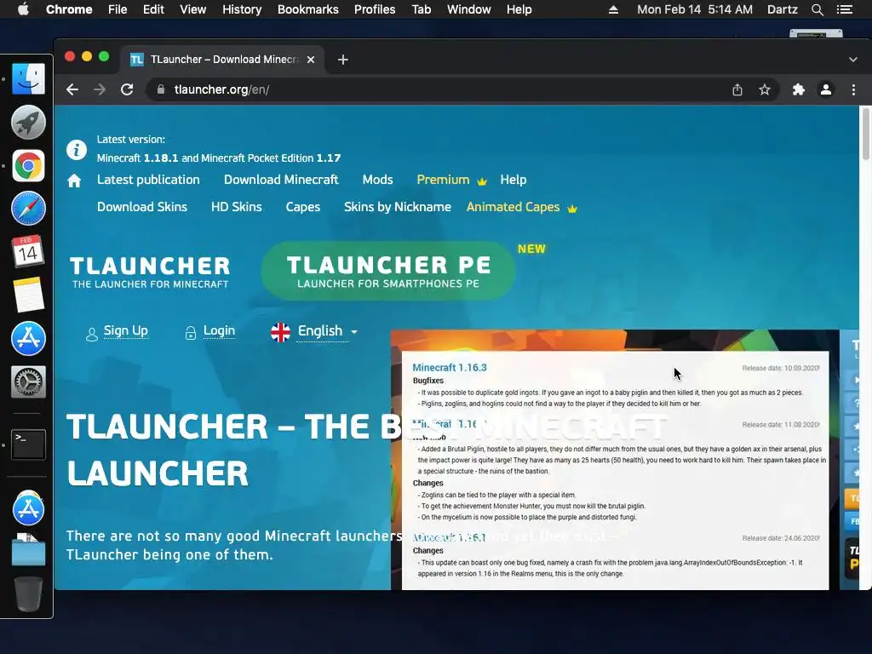Click the eject icon in menu bar
This screenshot has height=654, width=872.
click(613, 9)
